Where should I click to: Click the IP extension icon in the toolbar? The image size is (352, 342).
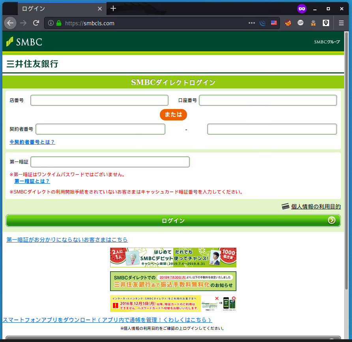point(300,23)
